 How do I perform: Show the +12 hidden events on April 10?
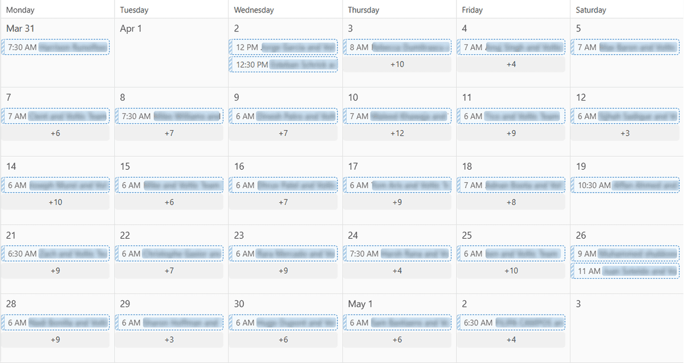(397, 133)
